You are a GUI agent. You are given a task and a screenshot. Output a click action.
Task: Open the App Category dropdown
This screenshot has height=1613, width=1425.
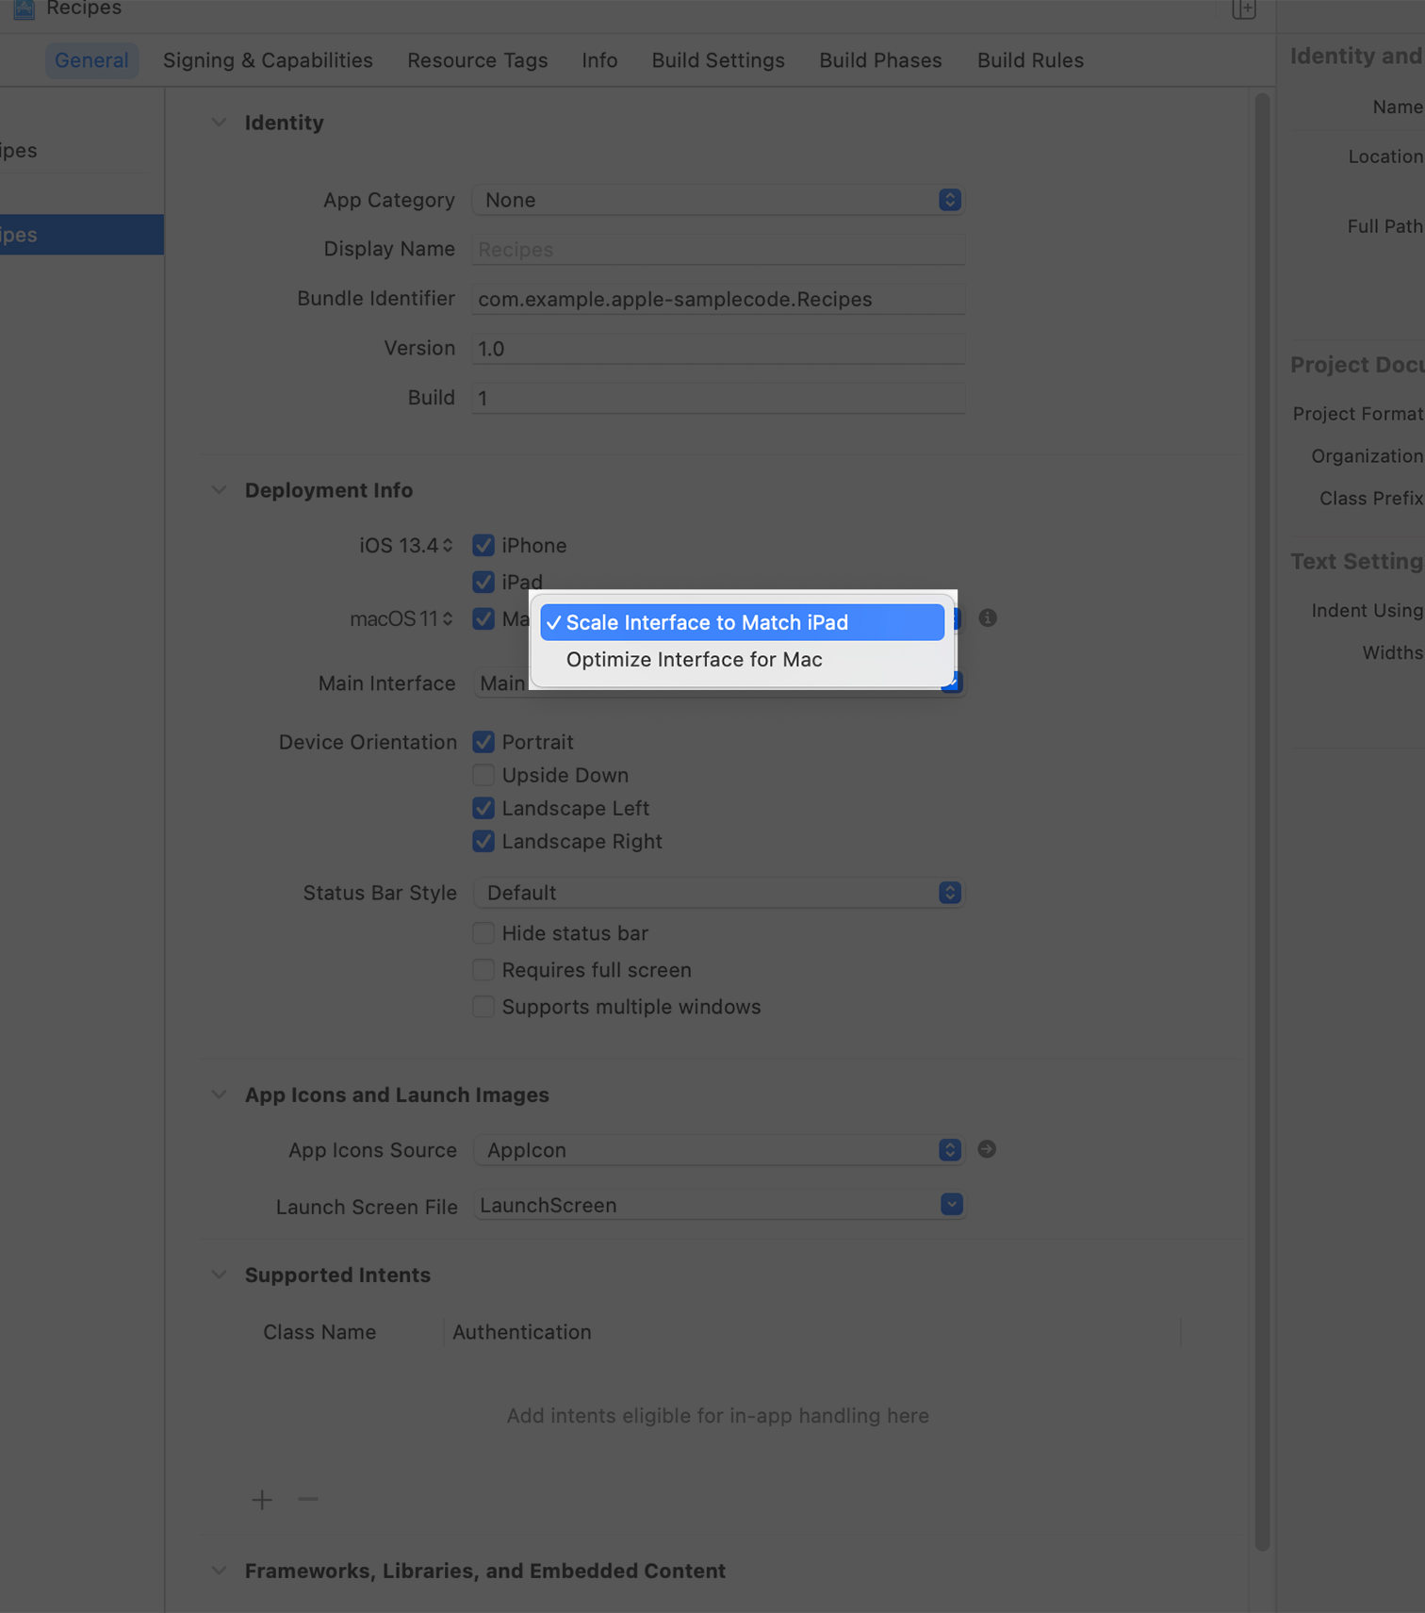point(717,200)
